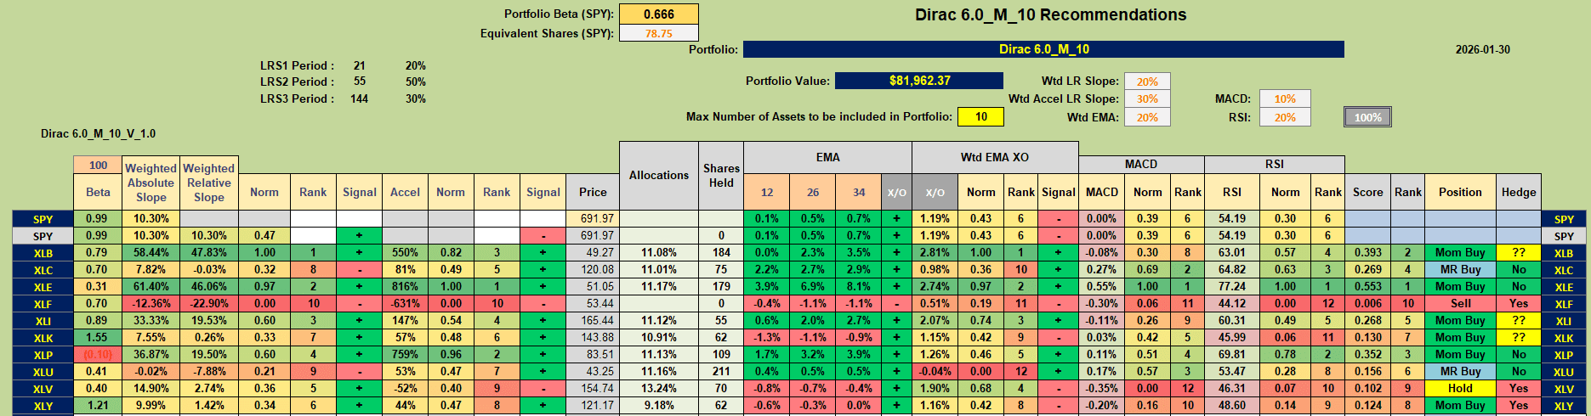Screen dimensions: 1591x416
Task: Select the Portfolio Value cell $81,962.37
Action: coord(919,81)
